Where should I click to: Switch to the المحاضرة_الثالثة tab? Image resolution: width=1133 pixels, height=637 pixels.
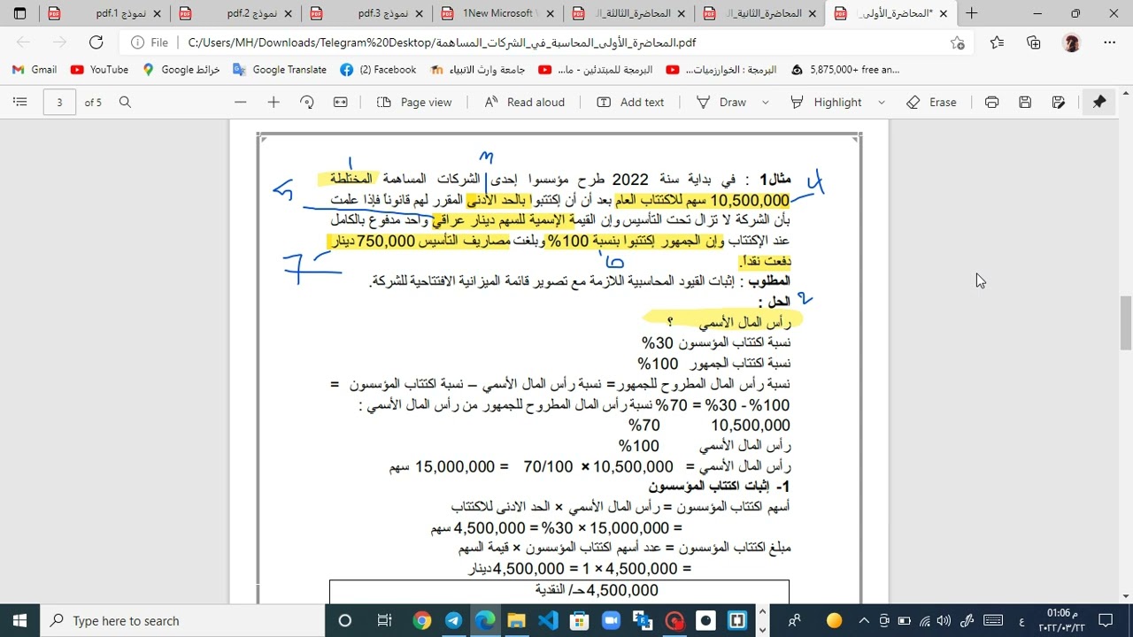pyautogui.click(x=627, y=13)
